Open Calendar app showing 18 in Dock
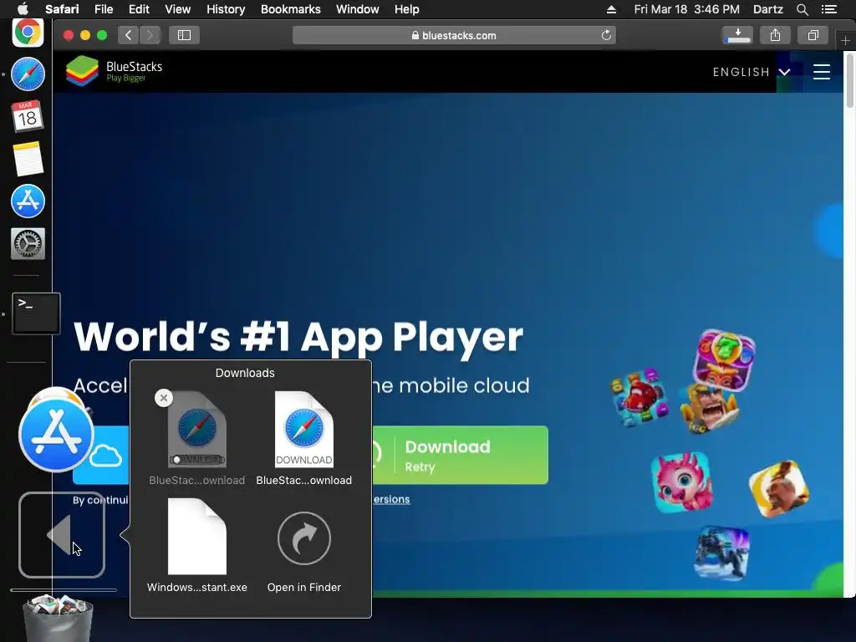Image resolution: width=856 pixels, height=642 pixels. [x=28, y=115]
